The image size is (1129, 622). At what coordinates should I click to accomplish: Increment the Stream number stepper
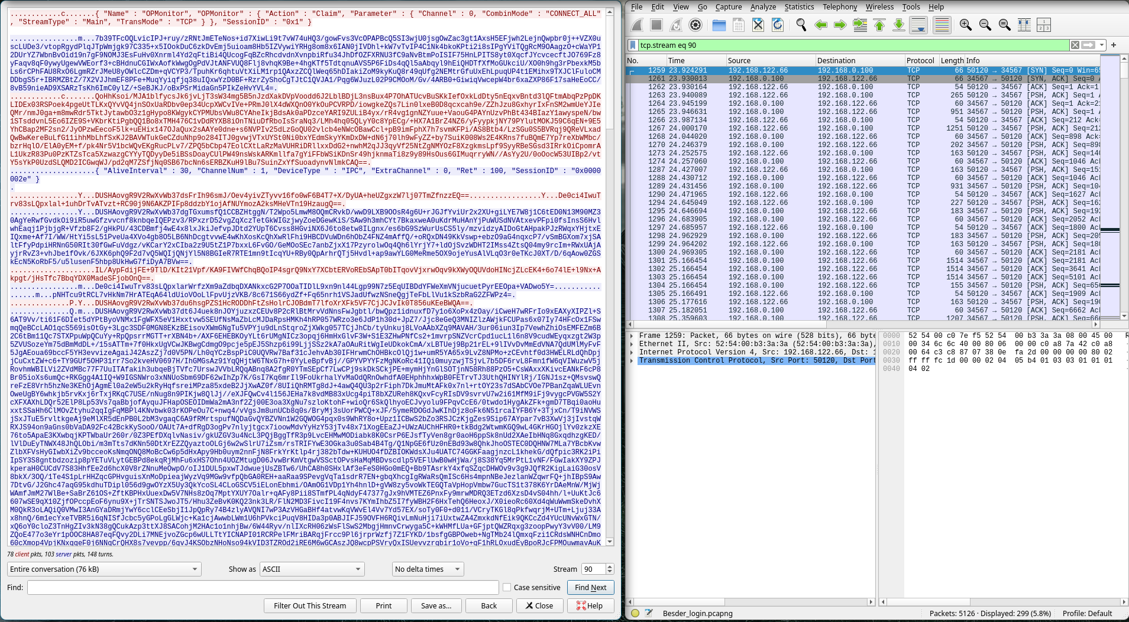tap(610, 566)
